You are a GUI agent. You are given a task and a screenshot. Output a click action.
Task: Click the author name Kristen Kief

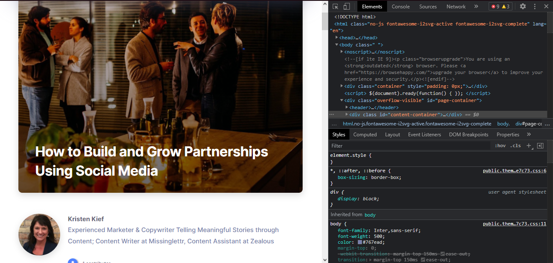[86, 219]
